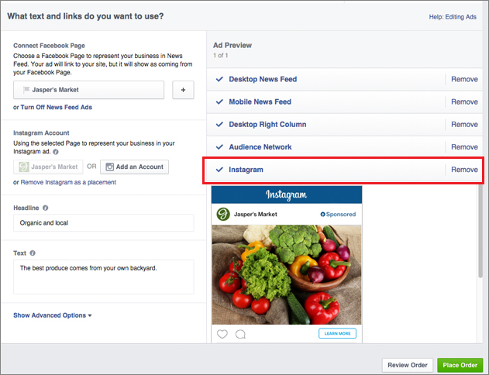
Task: Remove Desktop Right Column placement
Action: (464, 125)
